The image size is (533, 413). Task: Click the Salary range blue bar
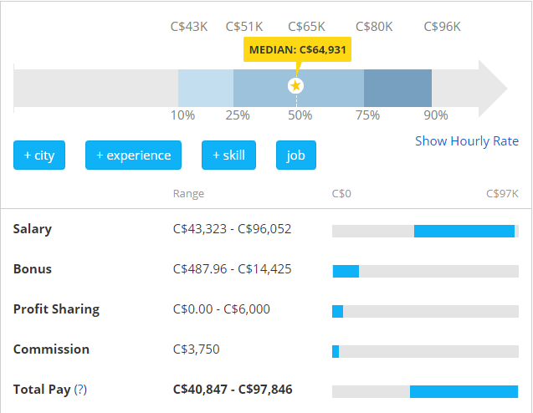coord(464,231)
